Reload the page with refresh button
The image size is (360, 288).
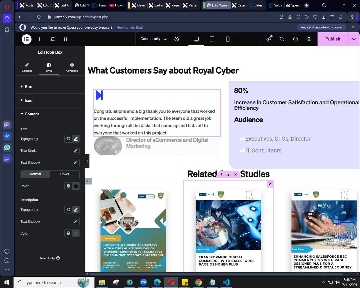tap(39, 17)
